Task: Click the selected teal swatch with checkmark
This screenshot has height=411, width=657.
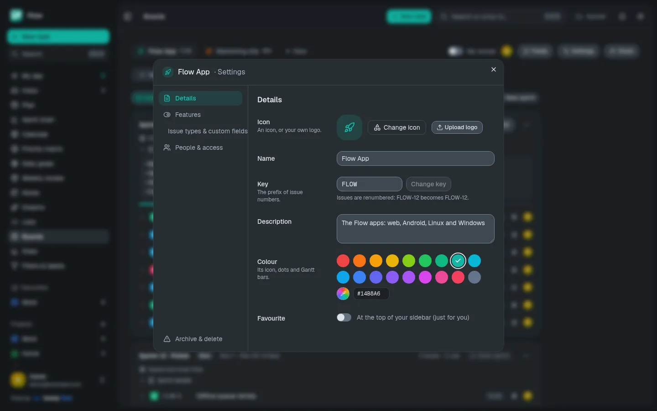Action: pyautogui.click(x=458, y=261)
